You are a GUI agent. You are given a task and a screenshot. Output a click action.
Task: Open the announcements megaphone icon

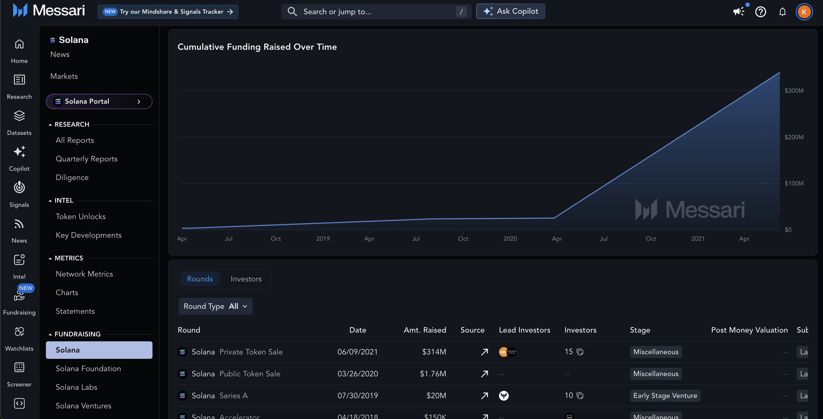[x=739, y=12]
